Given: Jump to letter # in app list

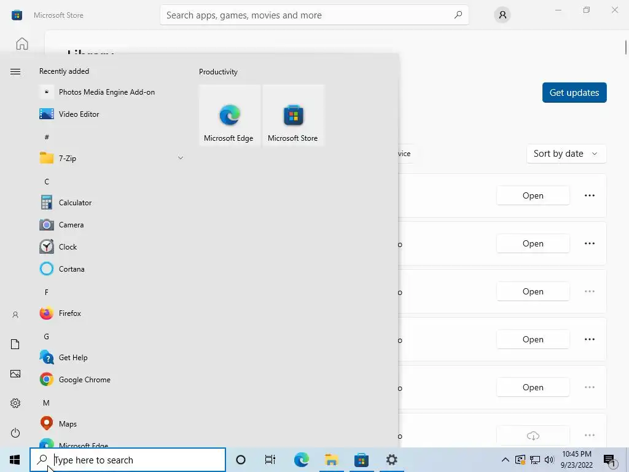Looking at the screenshot, I should pyautogui.click(x=47, y=137).
